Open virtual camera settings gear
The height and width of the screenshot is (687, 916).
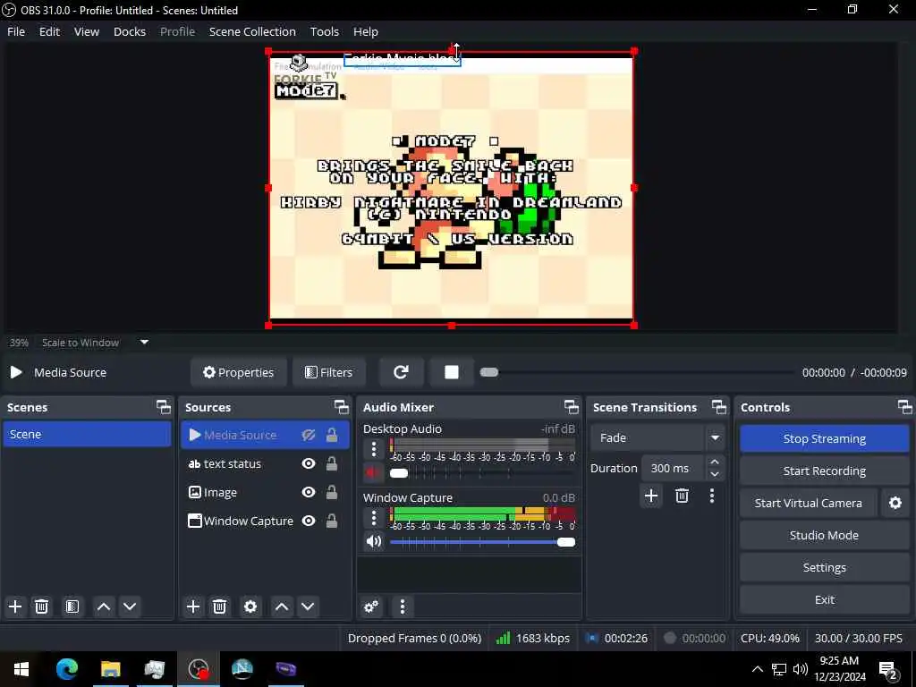(x=895, y=503)
